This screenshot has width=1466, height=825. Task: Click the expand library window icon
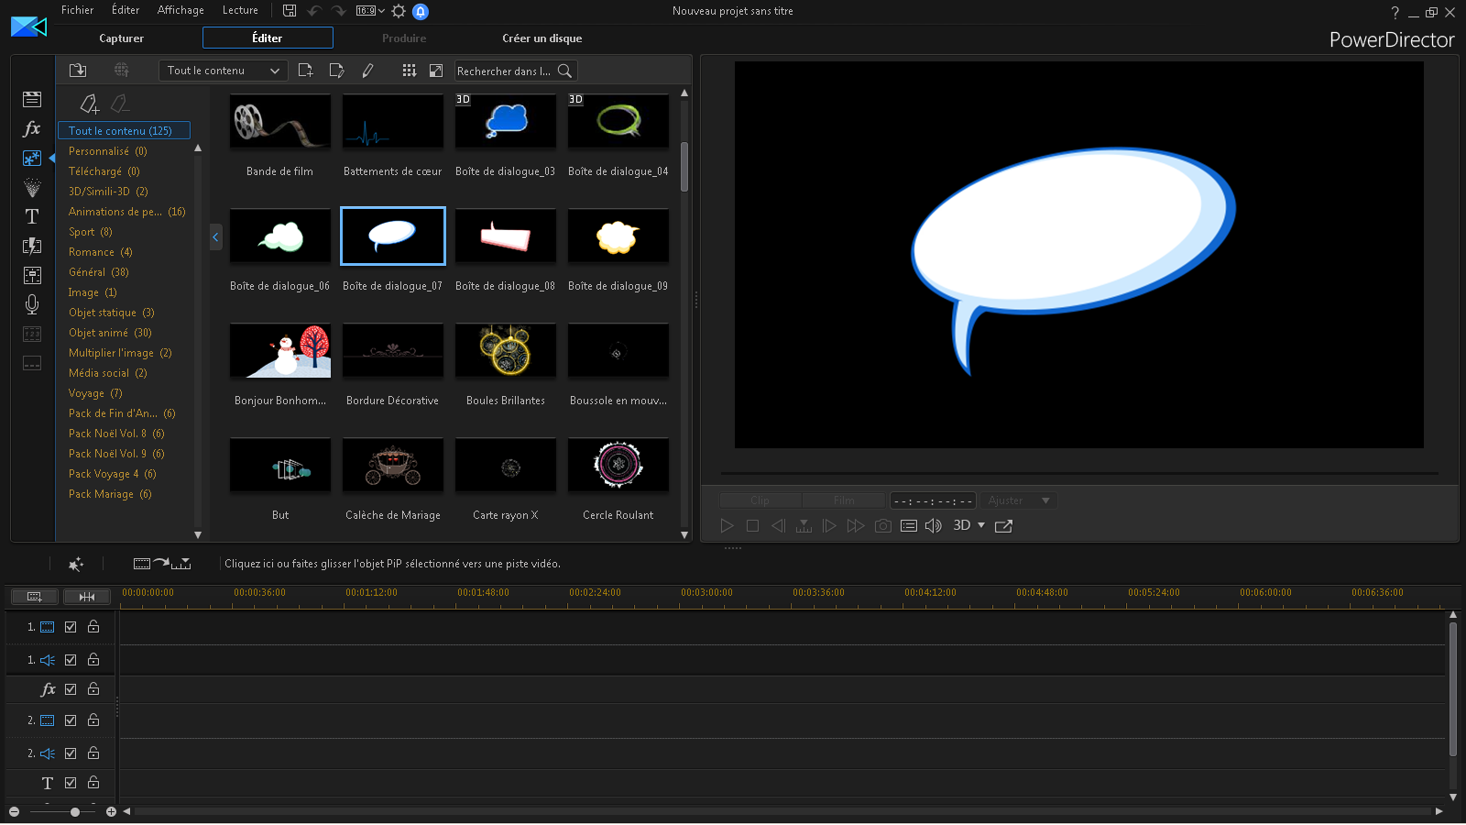tap(436, 71)
